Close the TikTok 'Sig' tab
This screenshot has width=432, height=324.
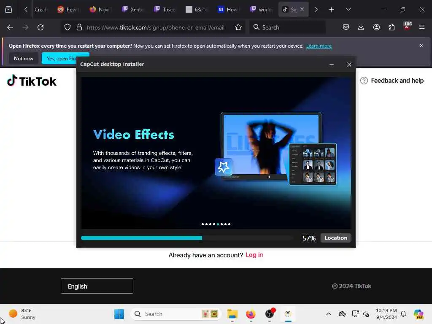coord(302,9)
